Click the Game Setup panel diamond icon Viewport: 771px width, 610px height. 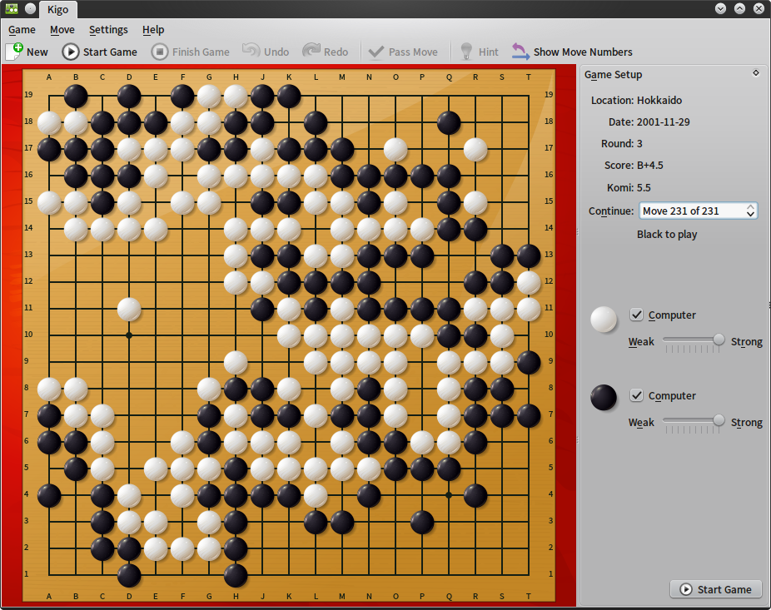pyautogui.click(x=755, y=72)
